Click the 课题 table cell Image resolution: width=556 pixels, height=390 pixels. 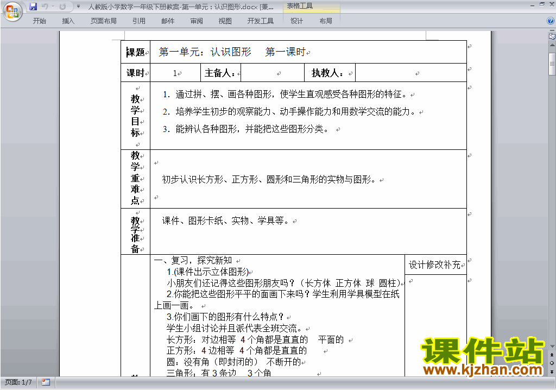click(135, 52)
